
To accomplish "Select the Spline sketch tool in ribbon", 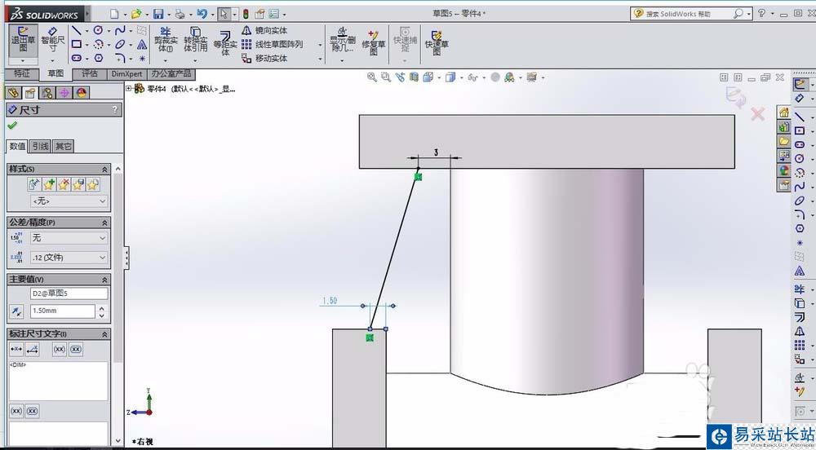I will [120, 31].
